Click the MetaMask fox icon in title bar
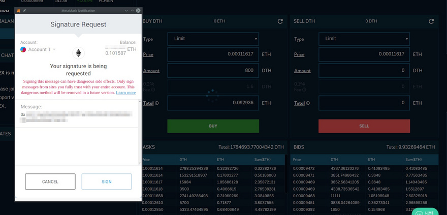 [x=18, y=11]
